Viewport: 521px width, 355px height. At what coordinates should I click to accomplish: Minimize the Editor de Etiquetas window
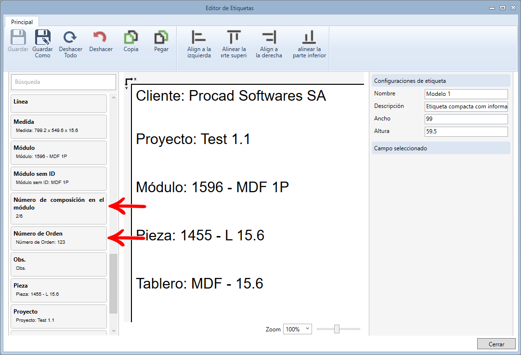(492, 8)
